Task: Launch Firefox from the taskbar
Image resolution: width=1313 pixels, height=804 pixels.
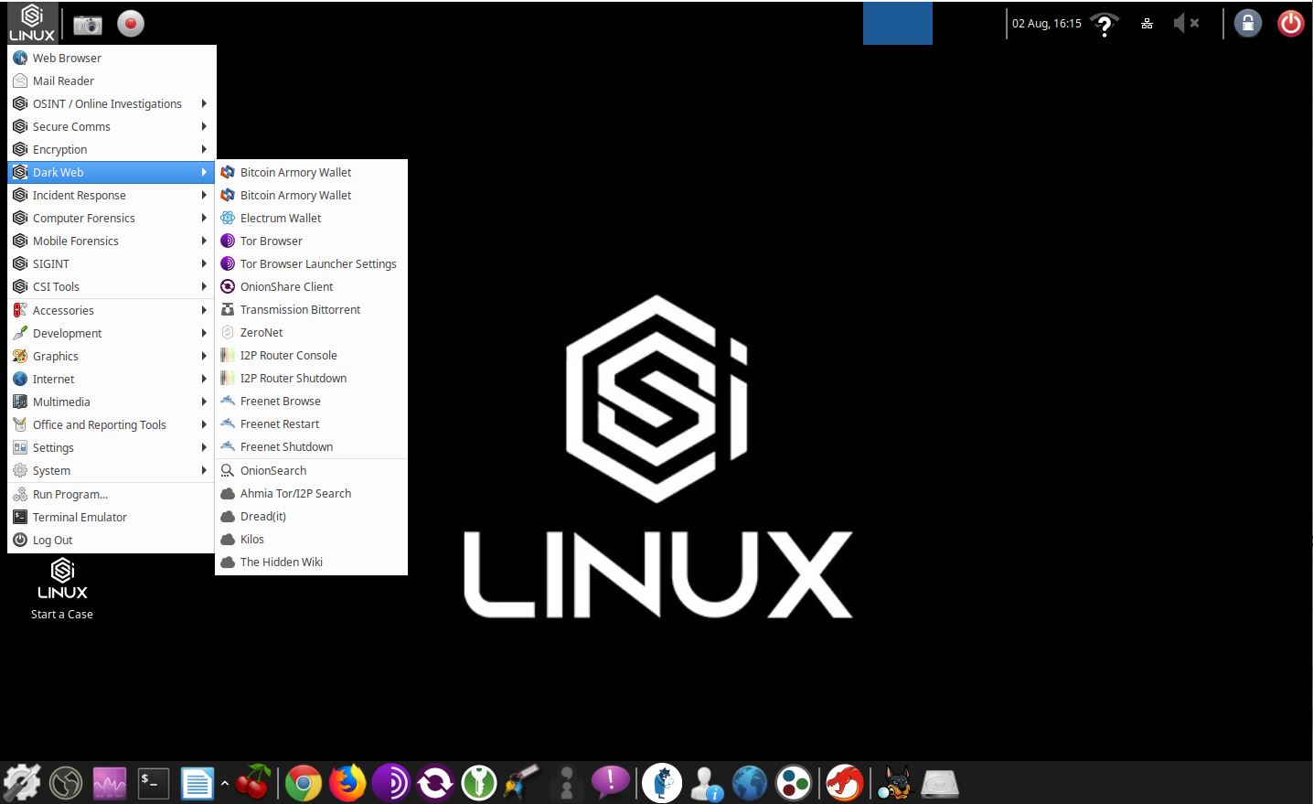Action: pyautogui.click(x=347, y=783)
